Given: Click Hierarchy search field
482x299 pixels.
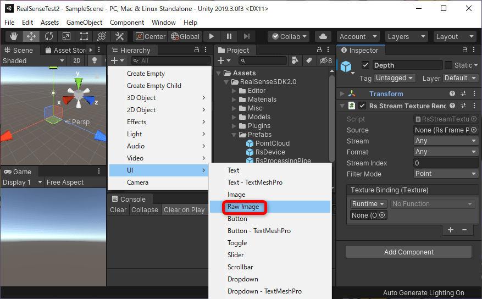Looking at the screenshot, I should click(171, 60).
